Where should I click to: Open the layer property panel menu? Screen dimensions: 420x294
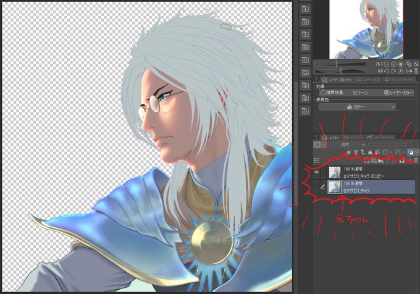click(x=316, y=79)
